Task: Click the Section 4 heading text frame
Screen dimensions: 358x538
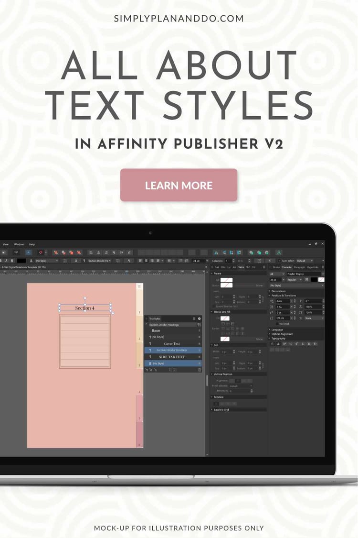Action: (x=84, y=308)
